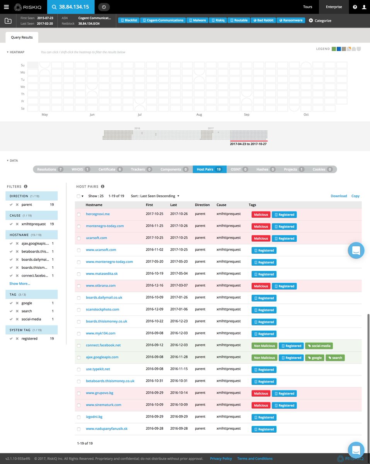Open hercegnovi.me hostname link
Image resolution: width=370 pixels, height=464 pixels.
point(98,214)
